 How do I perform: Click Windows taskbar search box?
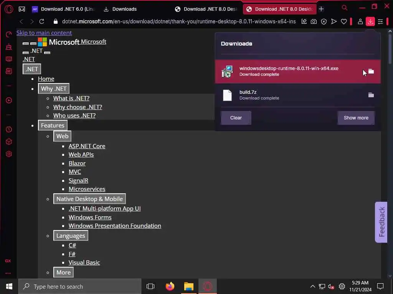point(80,286)
